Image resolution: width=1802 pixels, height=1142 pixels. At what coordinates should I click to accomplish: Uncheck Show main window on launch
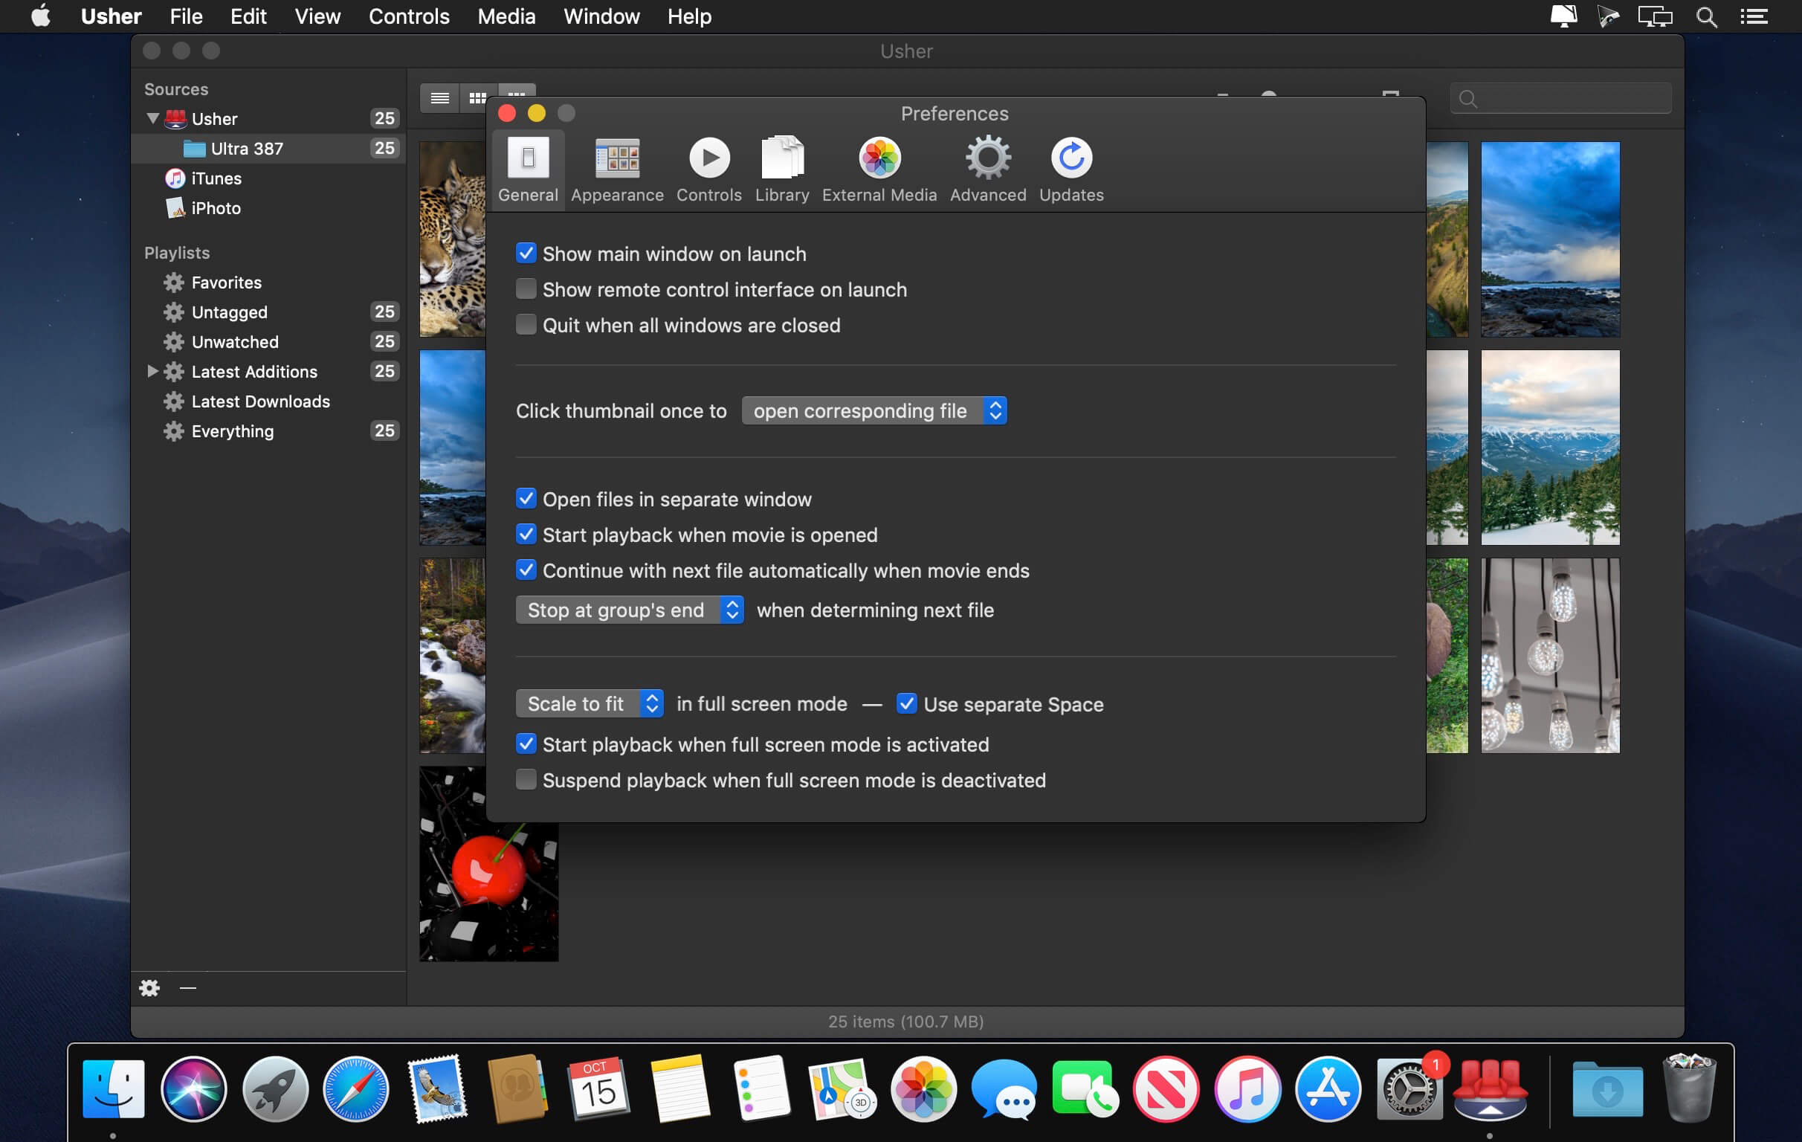tap(526, 254)
